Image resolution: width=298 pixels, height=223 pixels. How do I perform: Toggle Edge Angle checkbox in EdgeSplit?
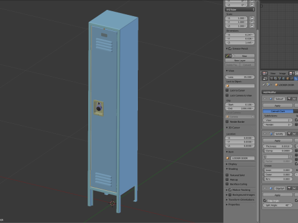(264, 201)
